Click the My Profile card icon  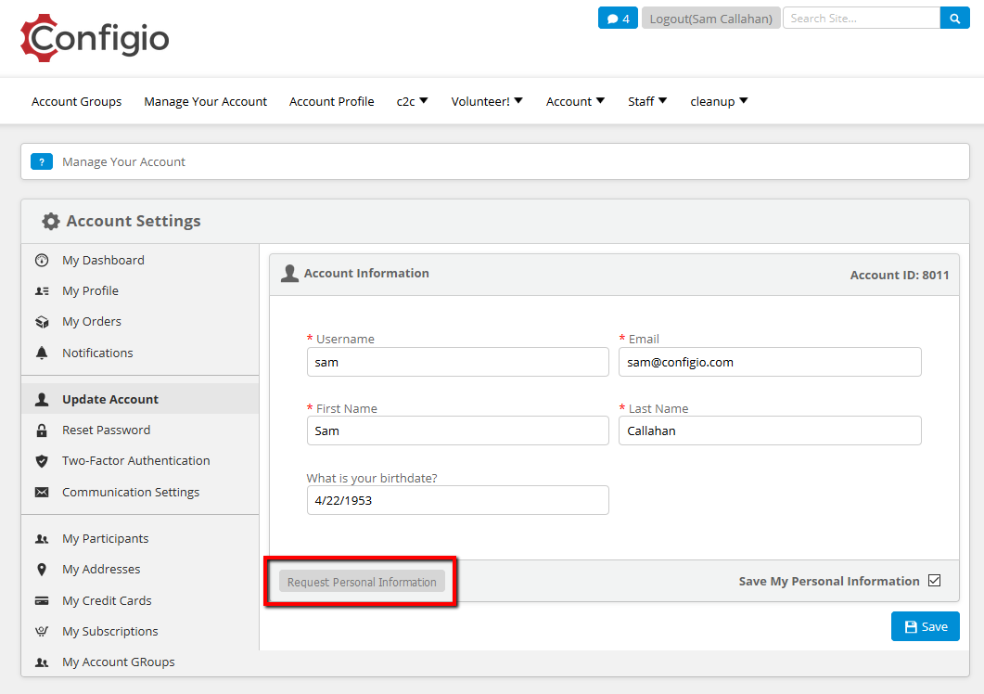click(x=42, y=290)
